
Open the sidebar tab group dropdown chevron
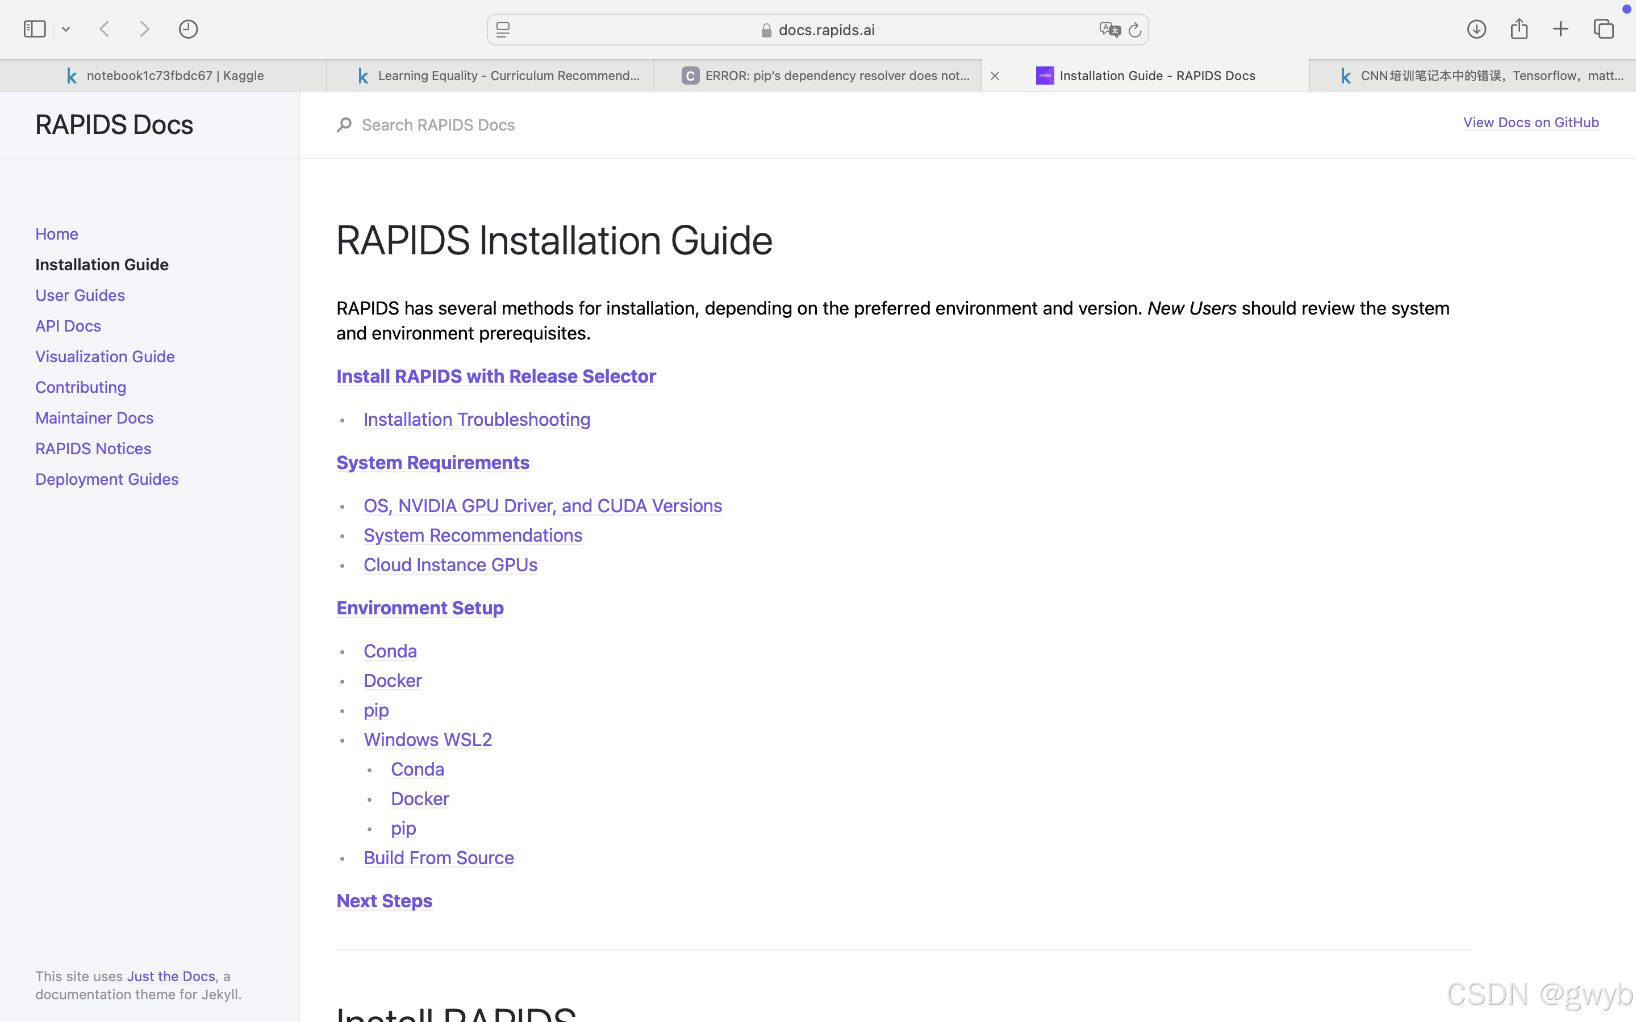point(65,29)
